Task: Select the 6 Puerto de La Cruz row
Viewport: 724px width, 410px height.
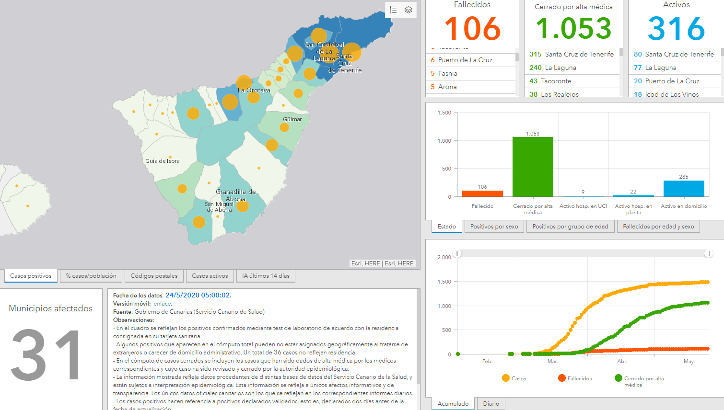Action: tap(471, 60)
